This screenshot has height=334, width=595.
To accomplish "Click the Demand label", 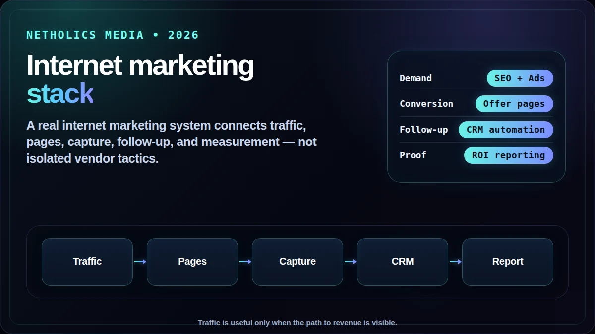I will pos(416,78).
